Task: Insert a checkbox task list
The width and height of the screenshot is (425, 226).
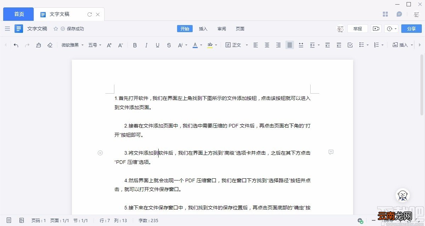Action: coord(350,45)
